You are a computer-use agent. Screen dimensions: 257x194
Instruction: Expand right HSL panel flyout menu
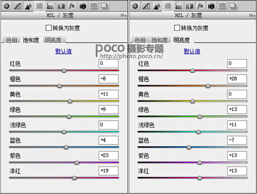pos(252,15)
